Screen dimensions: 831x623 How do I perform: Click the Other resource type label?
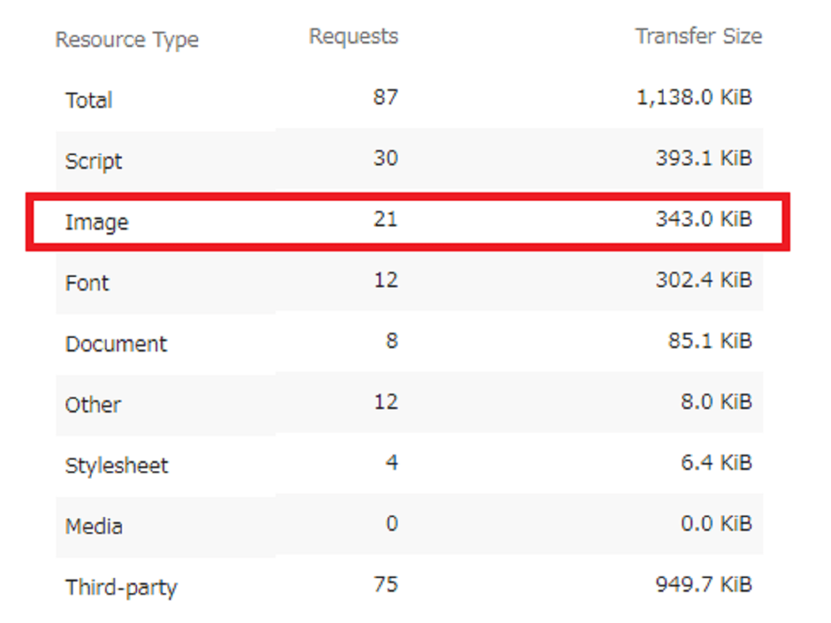click(93, 405)
